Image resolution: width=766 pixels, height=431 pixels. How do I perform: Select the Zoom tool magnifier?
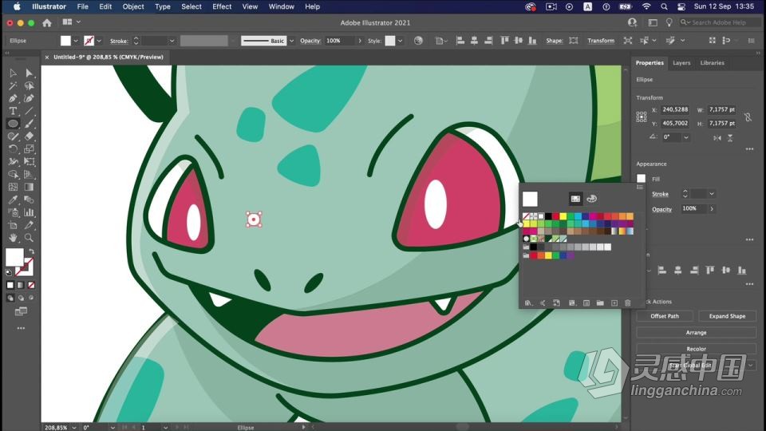click(29, 238)
